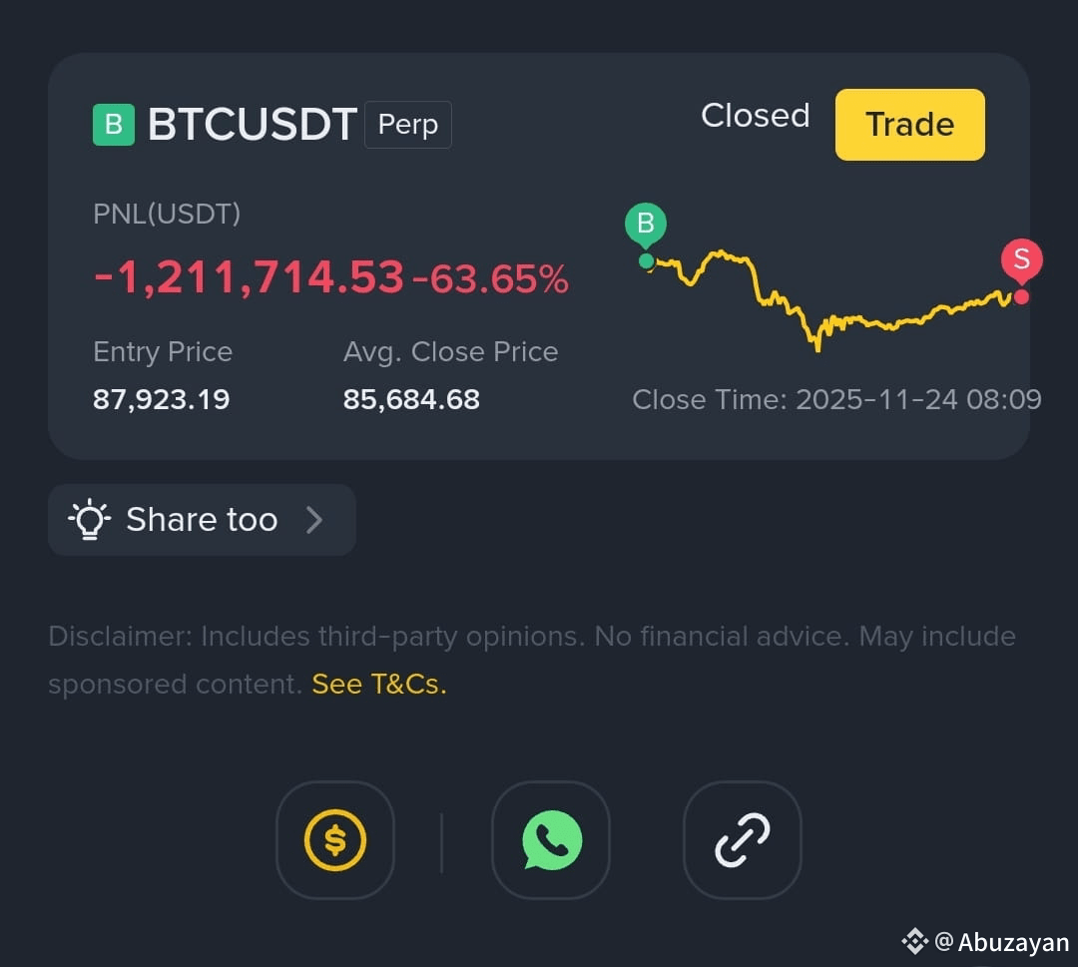This screenshot has width=1078, height=967.
Task: Open the See T&Cs link
Action: pyautogui.click(x=379, y=684)
